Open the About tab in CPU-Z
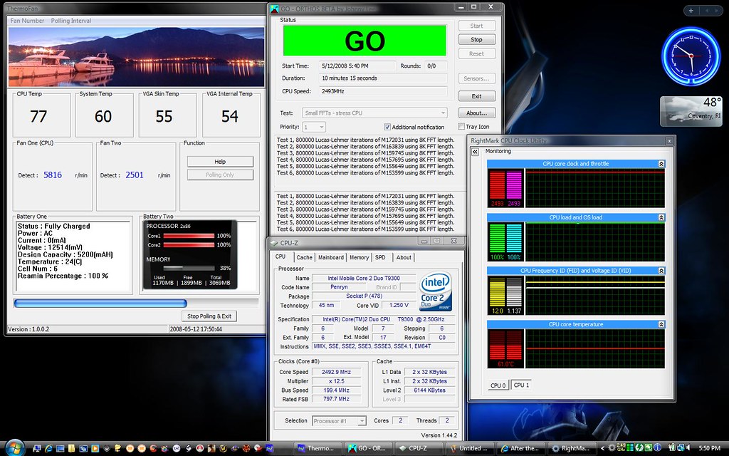This screenshot has width=729, height=456. tap(404, 257)
